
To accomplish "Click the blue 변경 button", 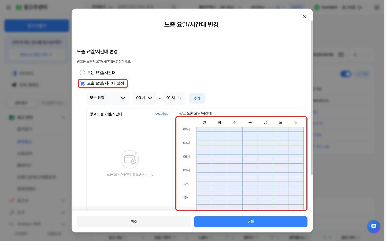I will [251, 222].
